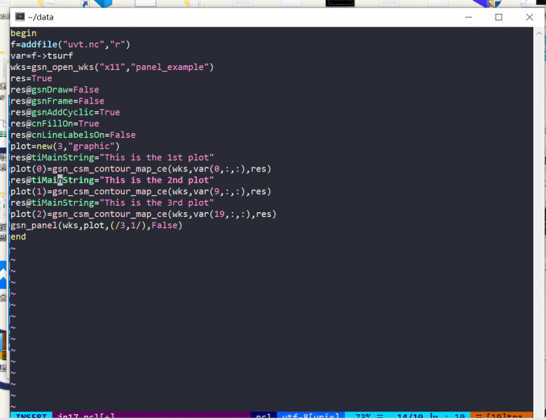
Task: Place cursor on 'var=f->tsurf' line
Action: (x=41, y=55)
